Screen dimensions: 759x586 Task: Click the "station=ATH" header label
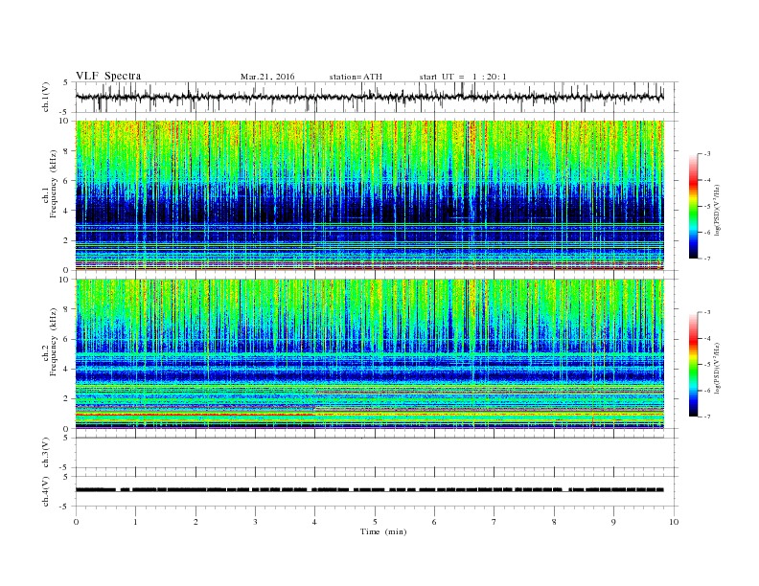point(356,77)
